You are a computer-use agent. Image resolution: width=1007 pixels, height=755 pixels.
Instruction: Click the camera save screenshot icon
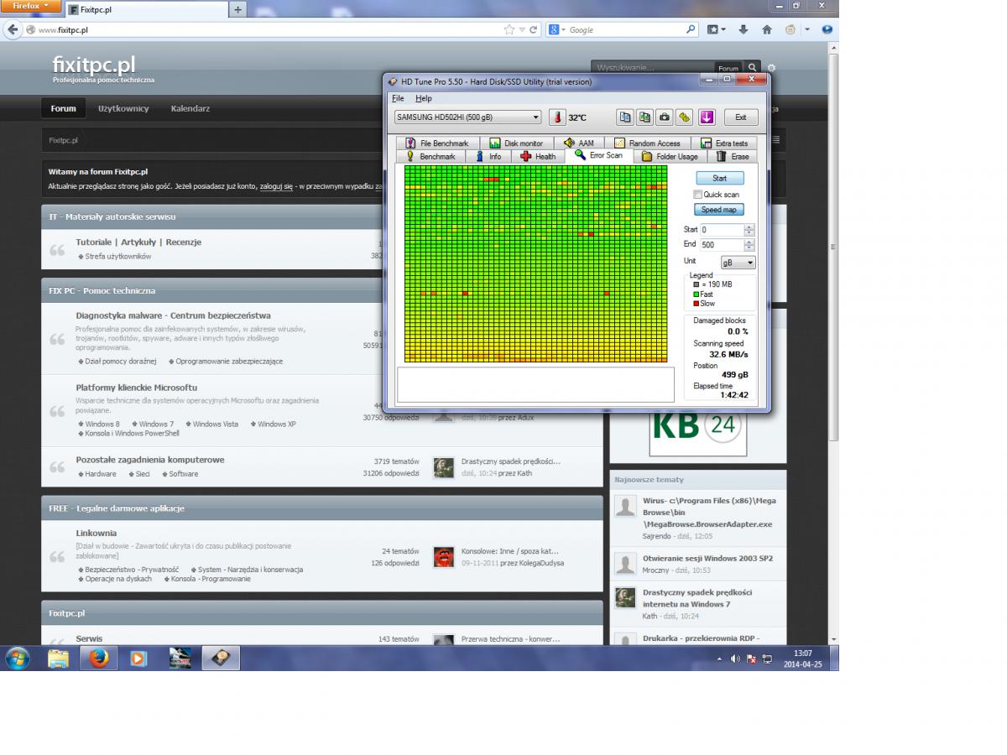tap(664, 117)
